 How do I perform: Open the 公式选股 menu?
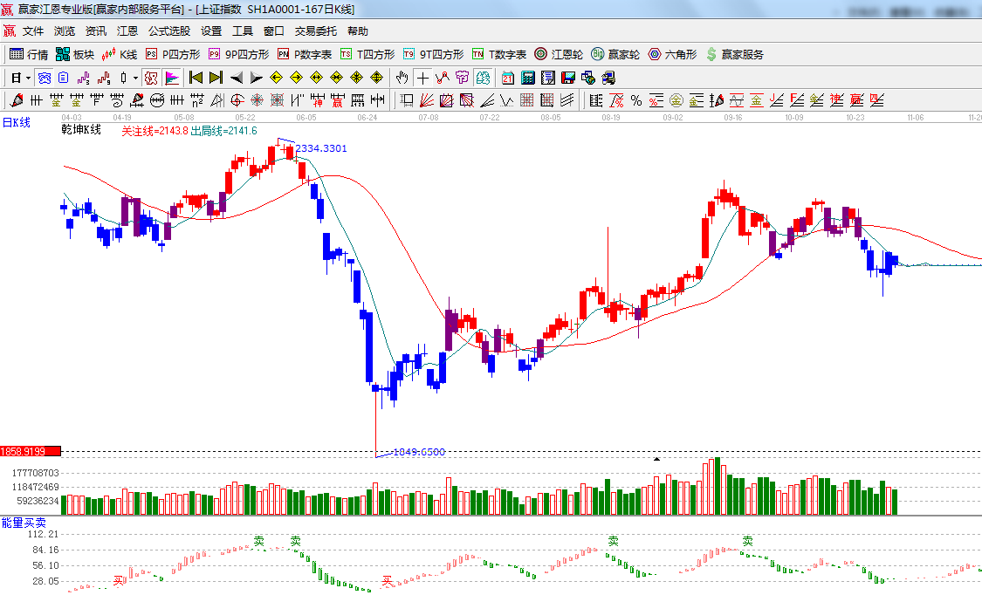pyautogui.click(x=168, y=31)
